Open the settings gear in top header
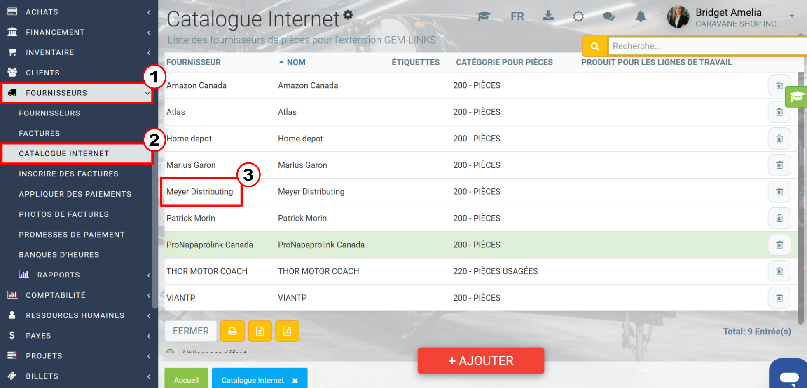The height and width of the screenshot is (388, 807). point(578,16)
